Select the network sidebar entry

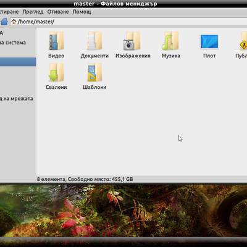point(17,99)
